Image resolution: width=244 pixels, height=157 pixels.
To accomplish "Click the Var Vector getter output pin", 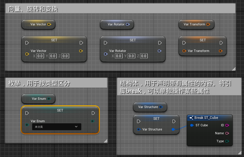I will 49,24.
